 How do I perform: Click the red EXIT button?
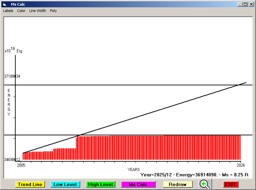[x=231, y=184]
